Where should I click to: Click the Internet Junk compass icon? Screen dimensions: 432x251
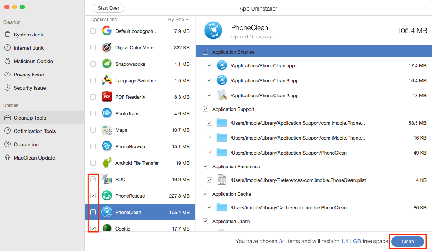pos(7,47)
